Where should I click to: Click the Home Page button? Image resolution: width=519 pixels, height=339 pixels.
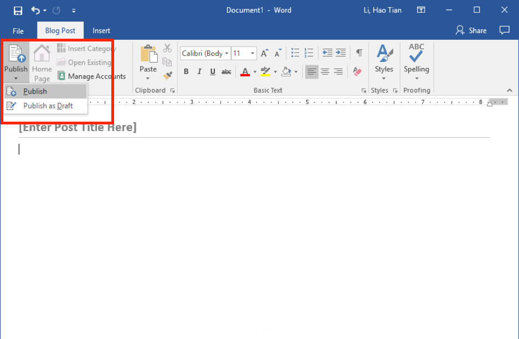tap(42, 63)
